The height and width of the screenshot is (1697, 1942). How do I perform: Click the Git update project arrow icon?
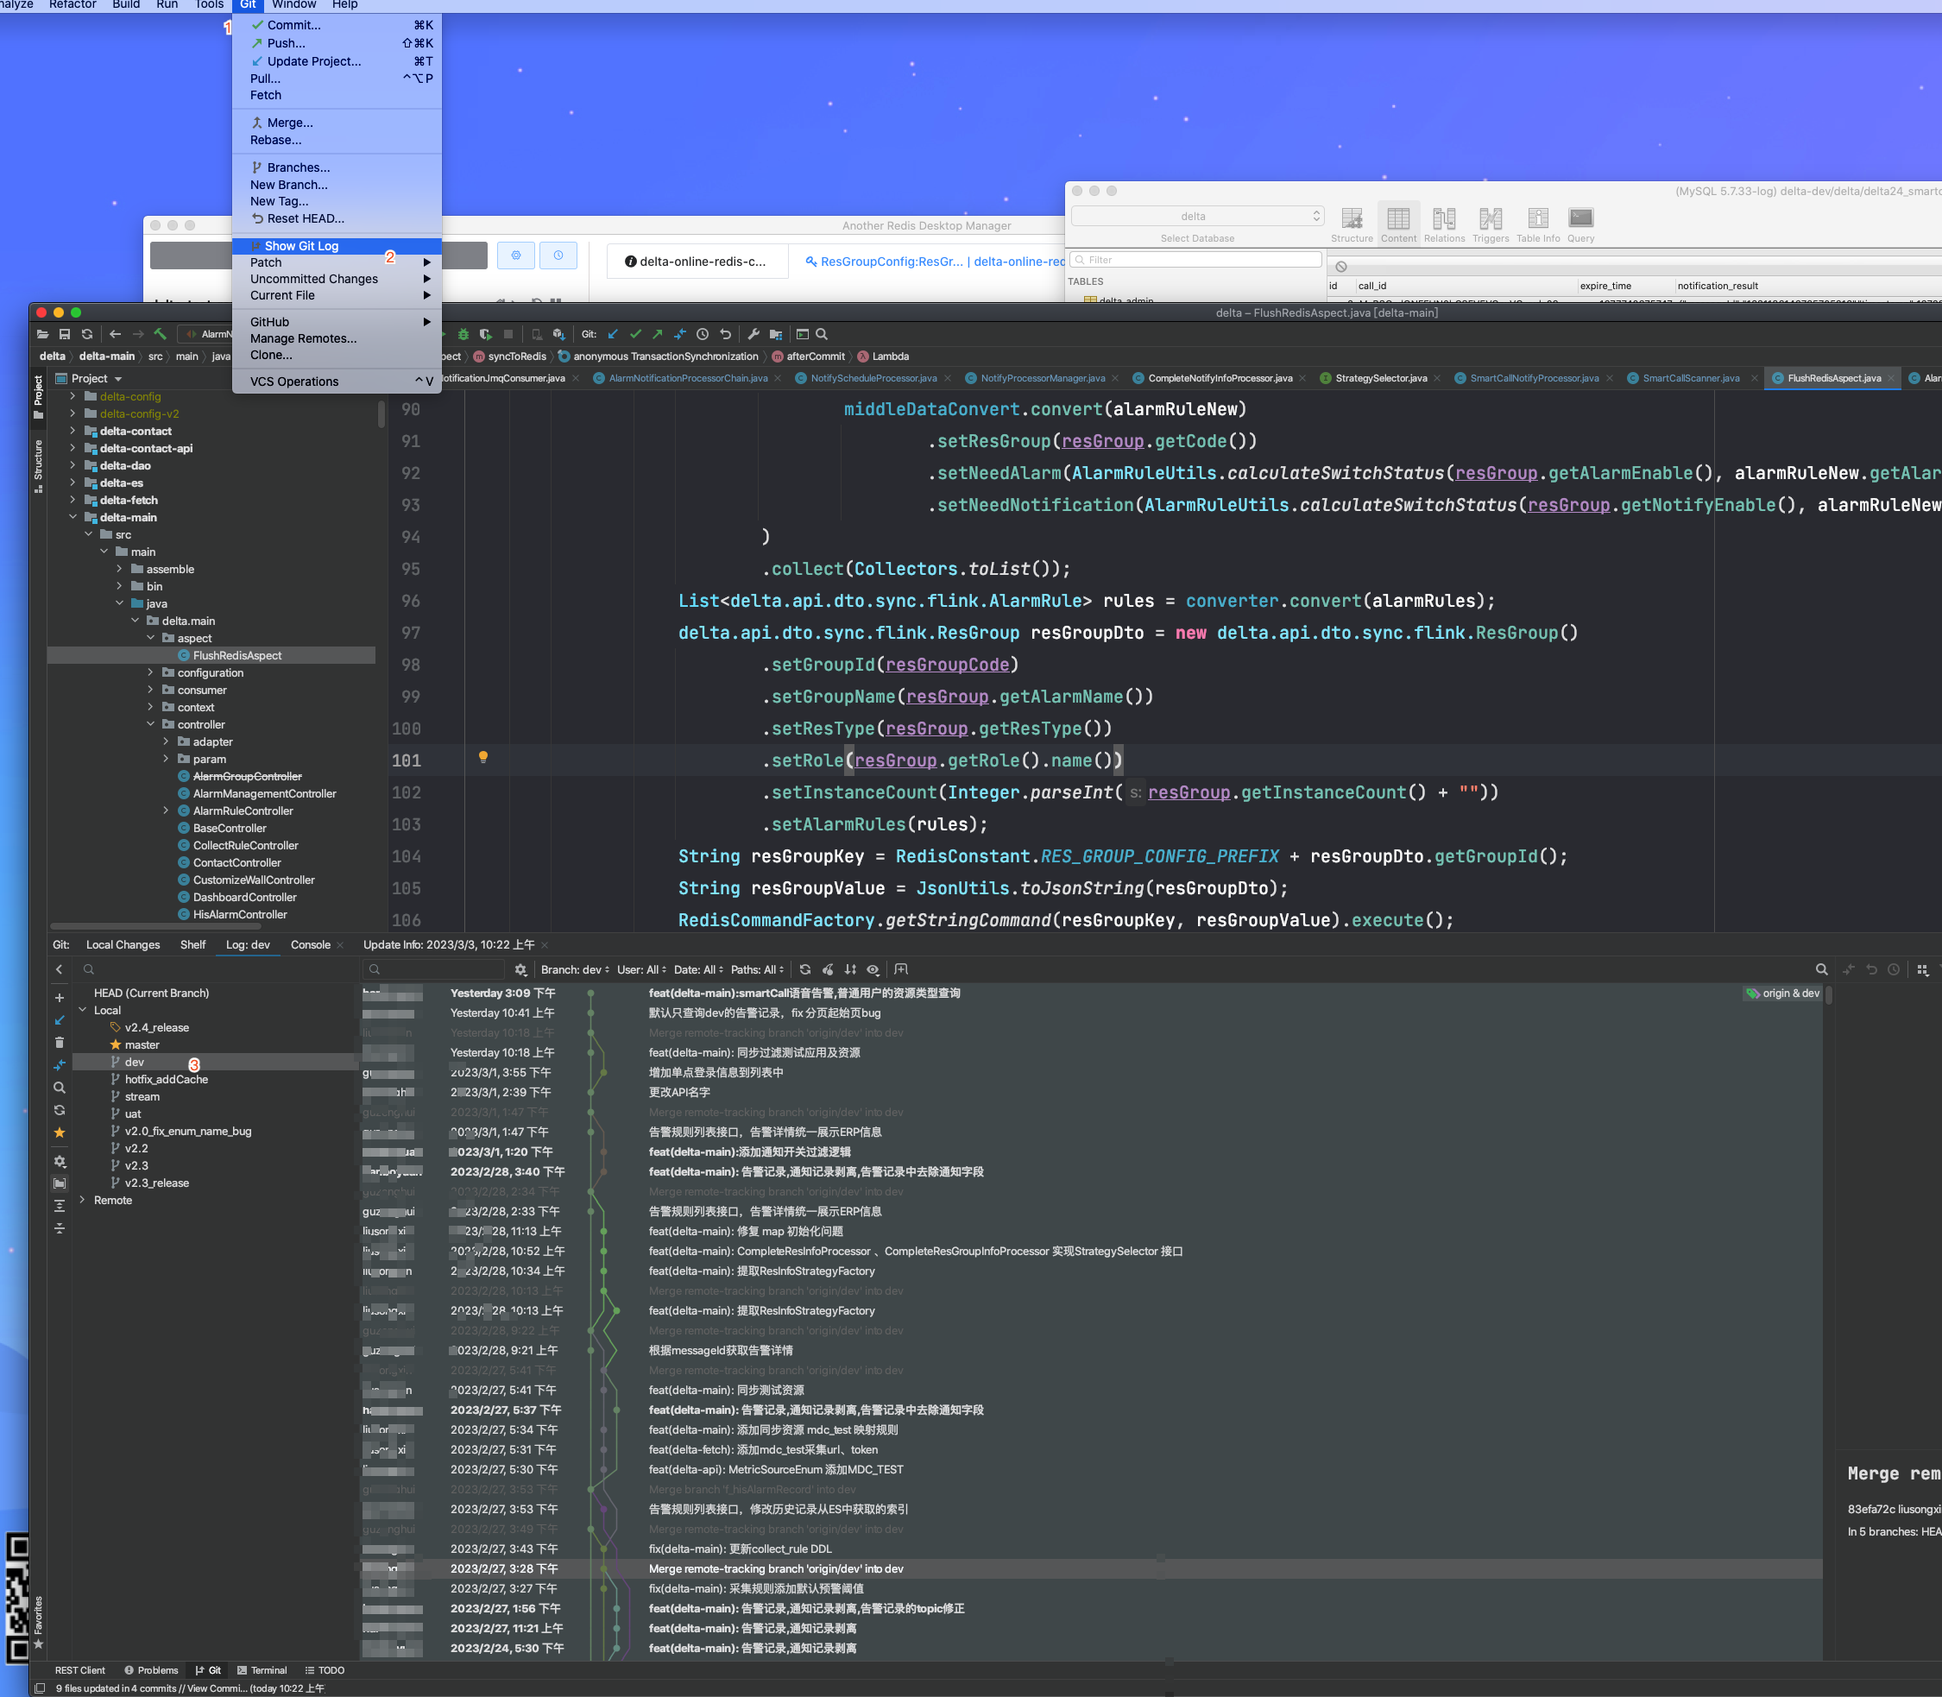[x=613, y=334]
